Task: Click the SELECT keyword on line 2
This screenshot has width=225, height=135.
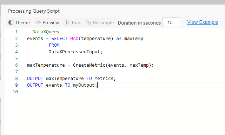Action: pyautogui.click(x=59, y=39)
